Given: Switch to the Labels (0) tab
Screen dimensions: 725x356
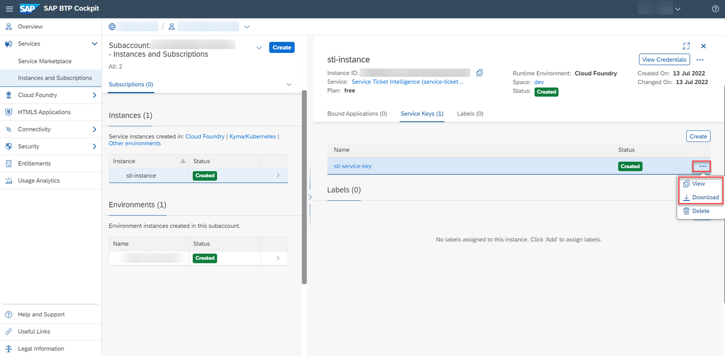Looking at the screenshot, I should tap(470, 114).
